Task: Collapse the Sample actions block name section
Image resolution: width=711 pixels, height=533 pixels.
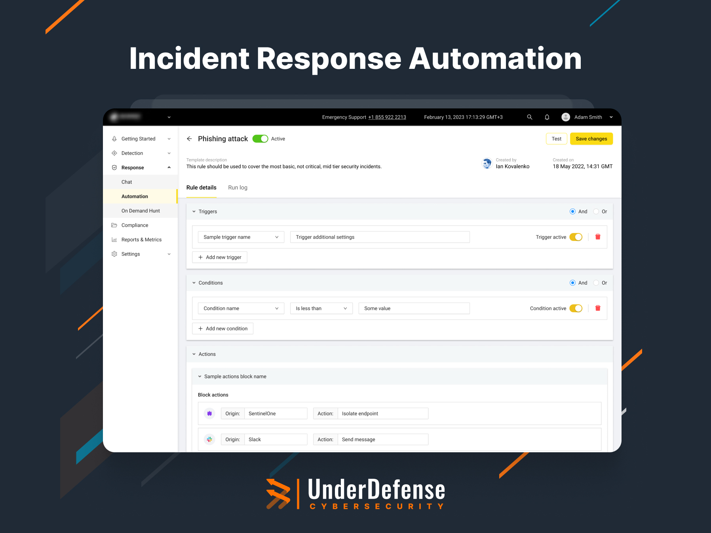Action: tap(200, 376)
